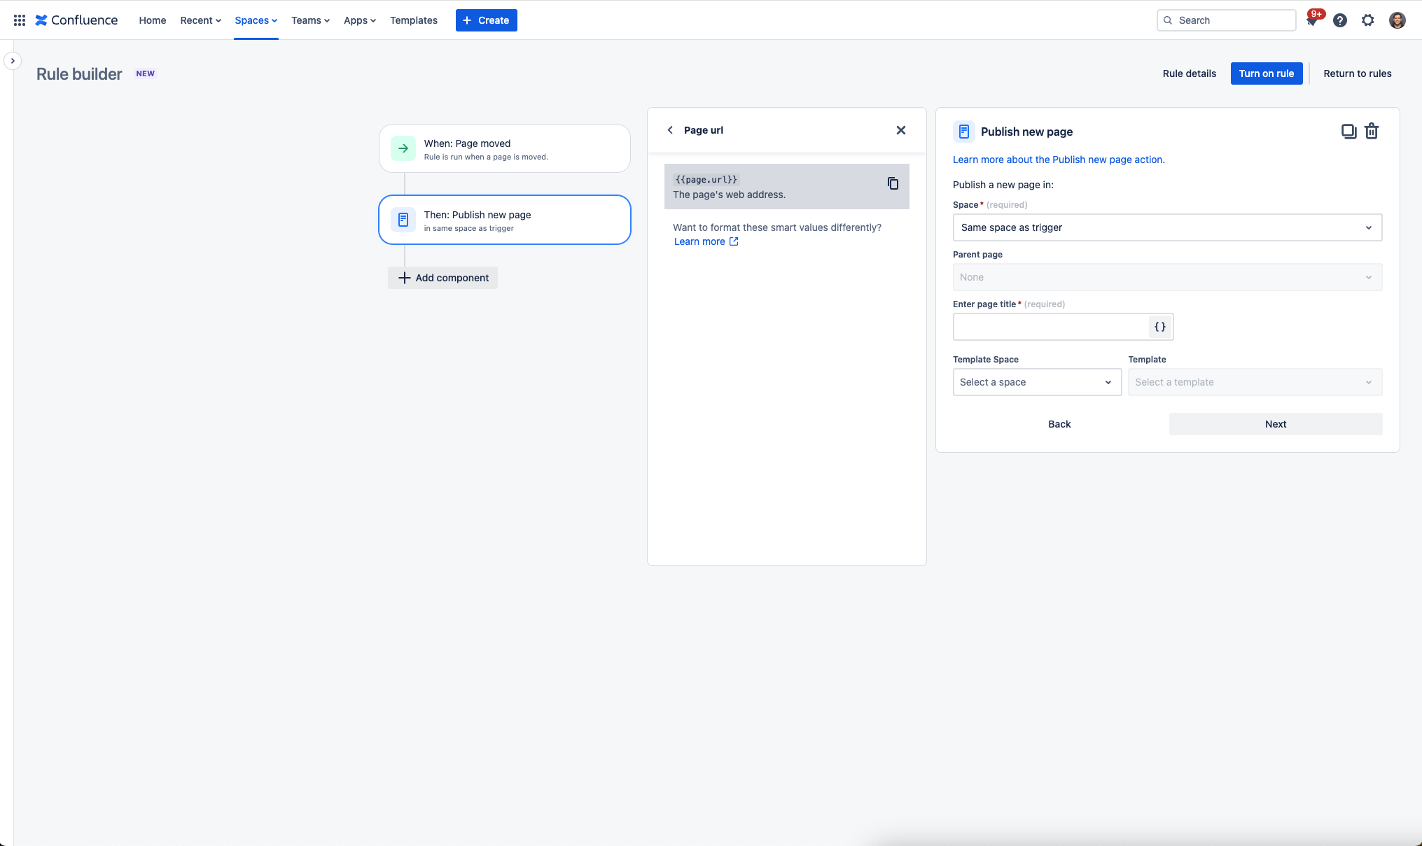Viewport: 1422px width, 846px height.
Task: Open your profile avatar menu
Action: click(1397, 20)
